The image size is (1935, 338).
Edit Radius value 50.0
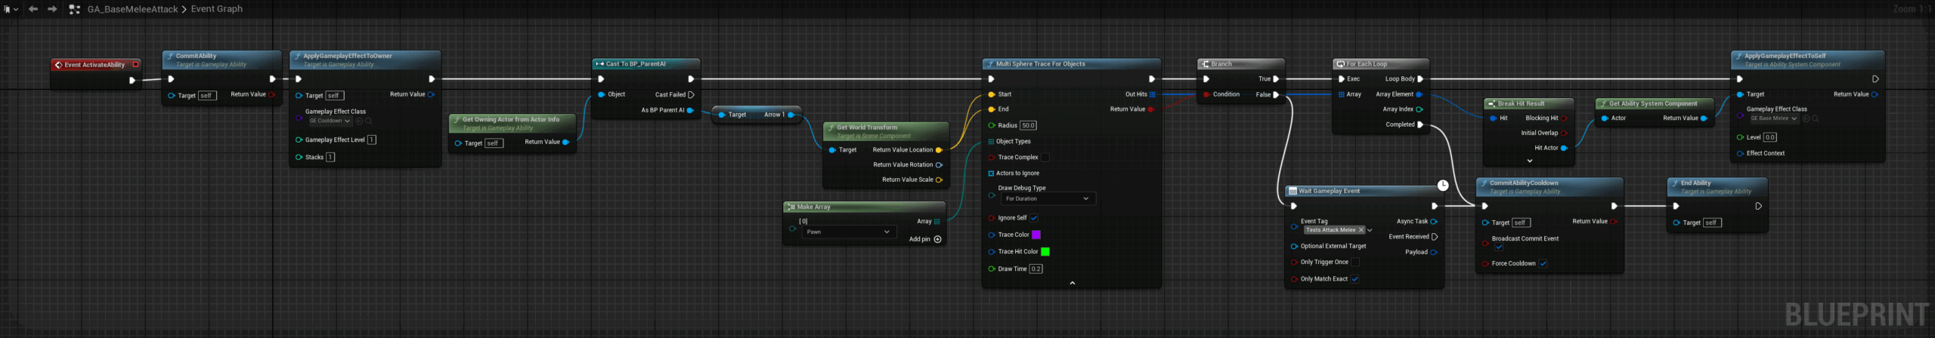(1028, 126)
